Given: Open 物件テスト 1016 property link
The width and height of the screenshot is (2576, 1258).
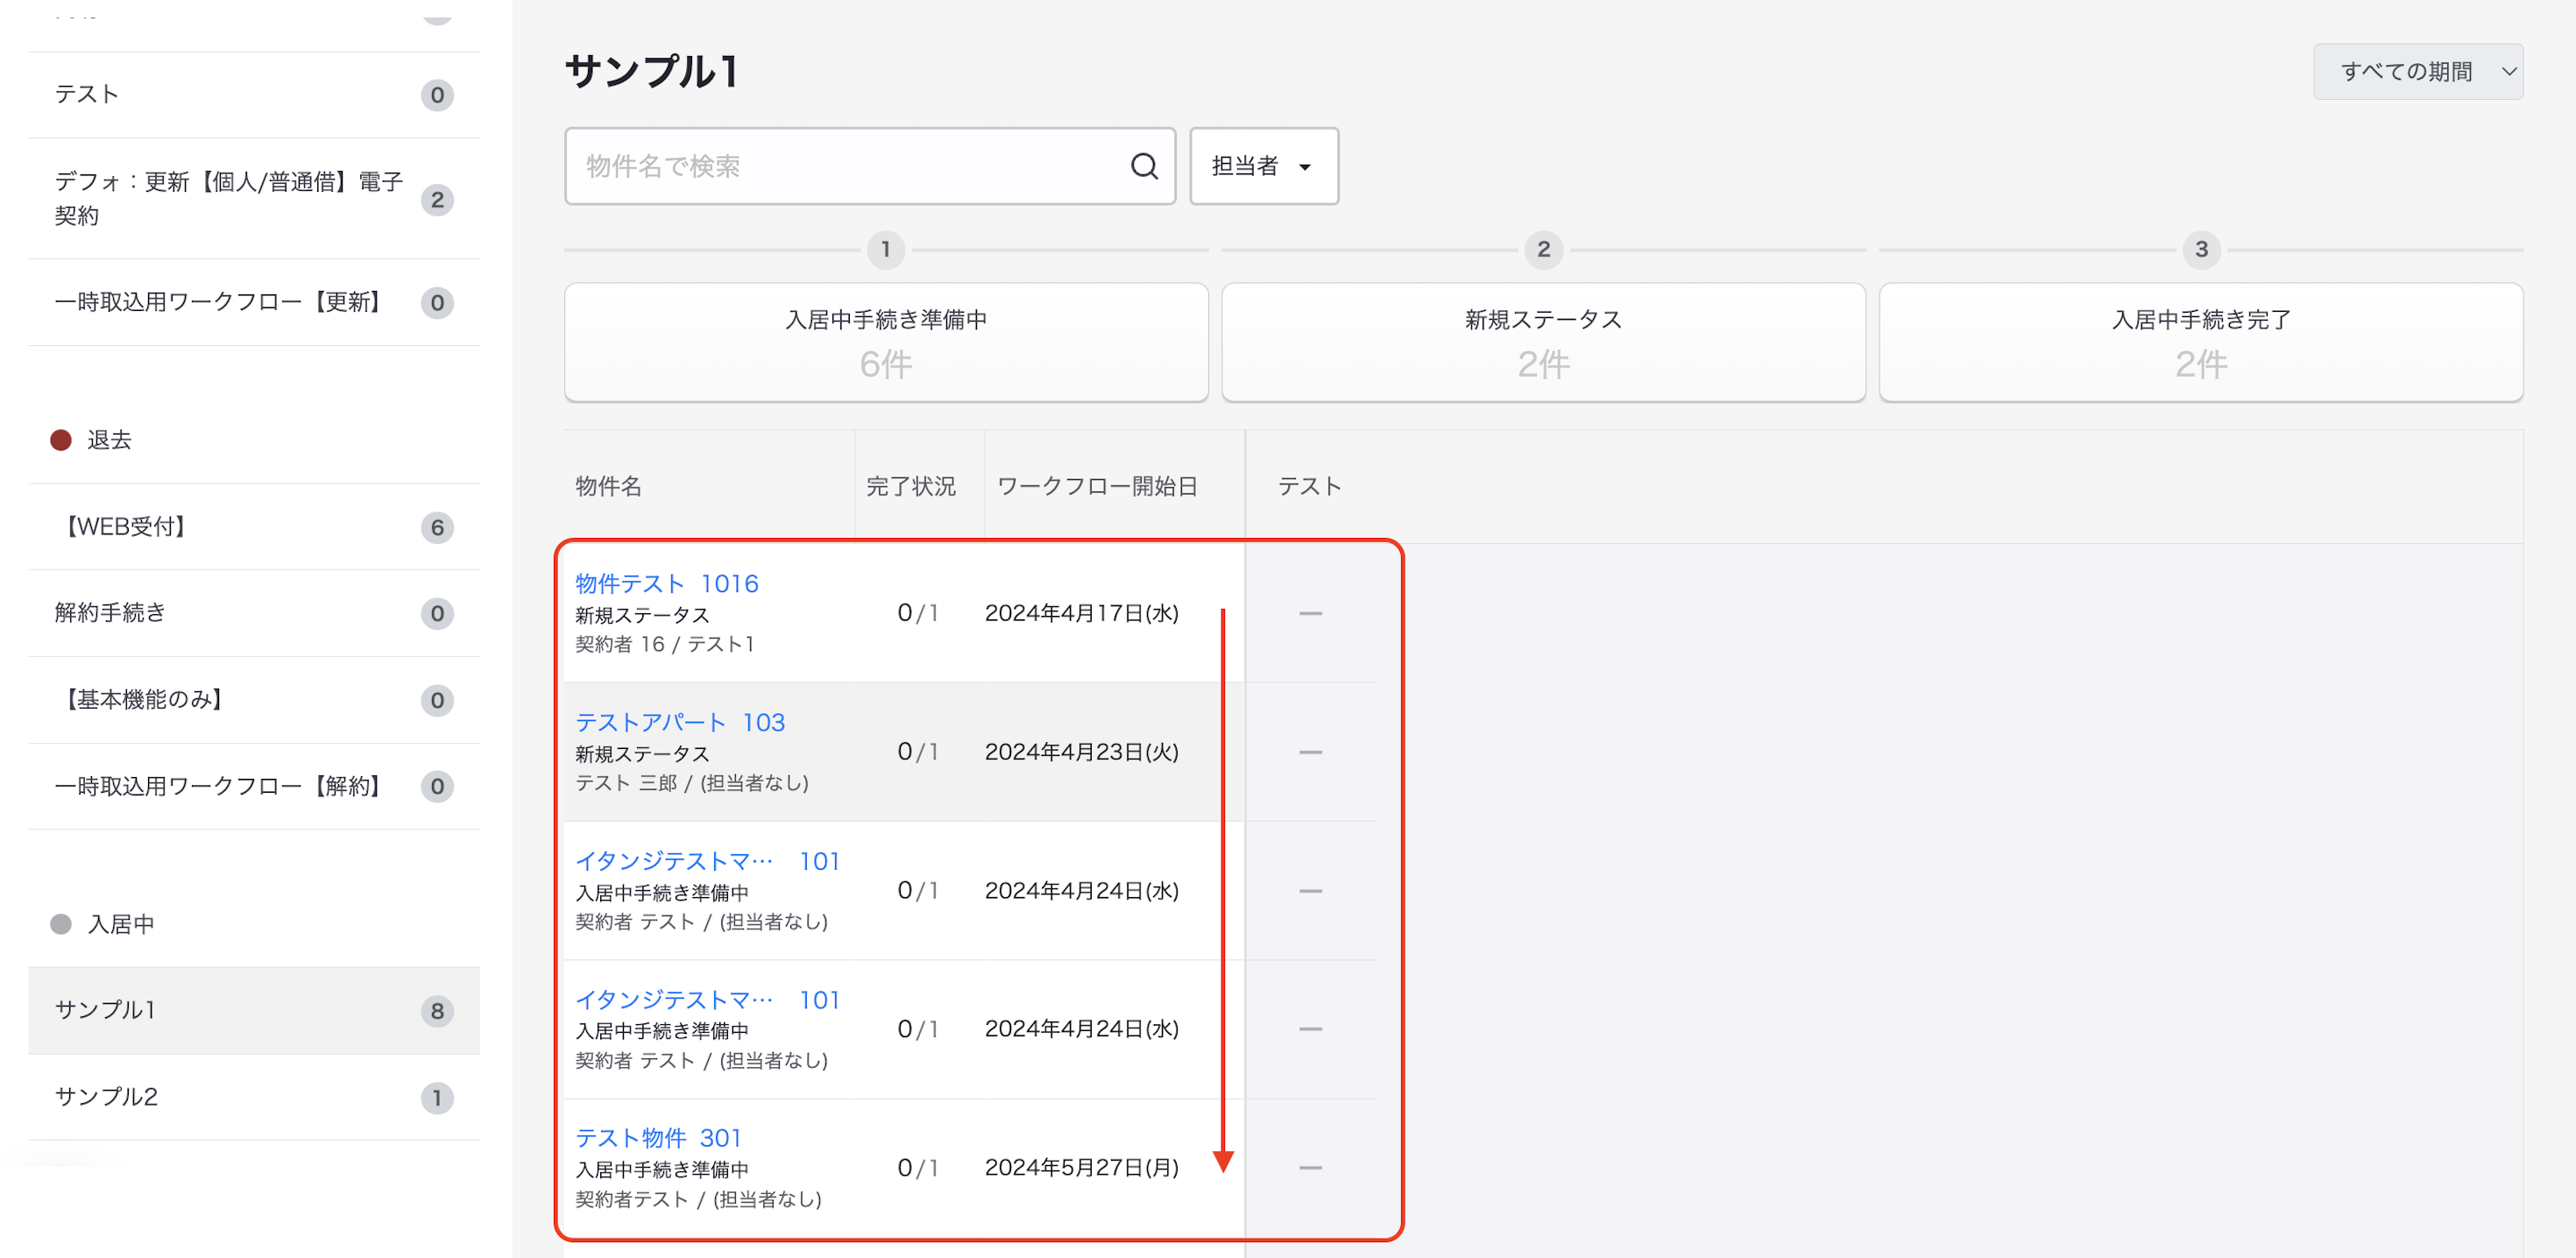Looking at the screenshot, I should [666, 583].
